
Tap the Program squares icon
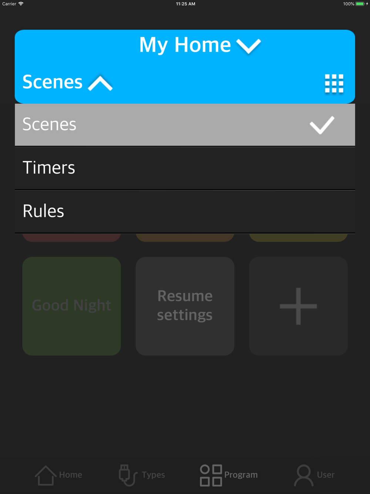[x=211, y=475]
